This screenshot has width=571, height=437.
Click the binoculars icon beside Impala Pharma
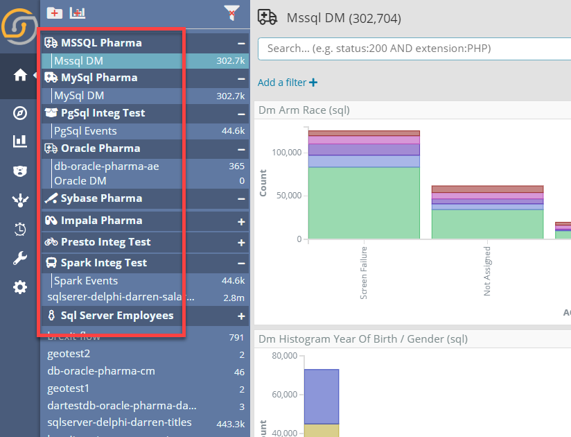pos(51,221)
